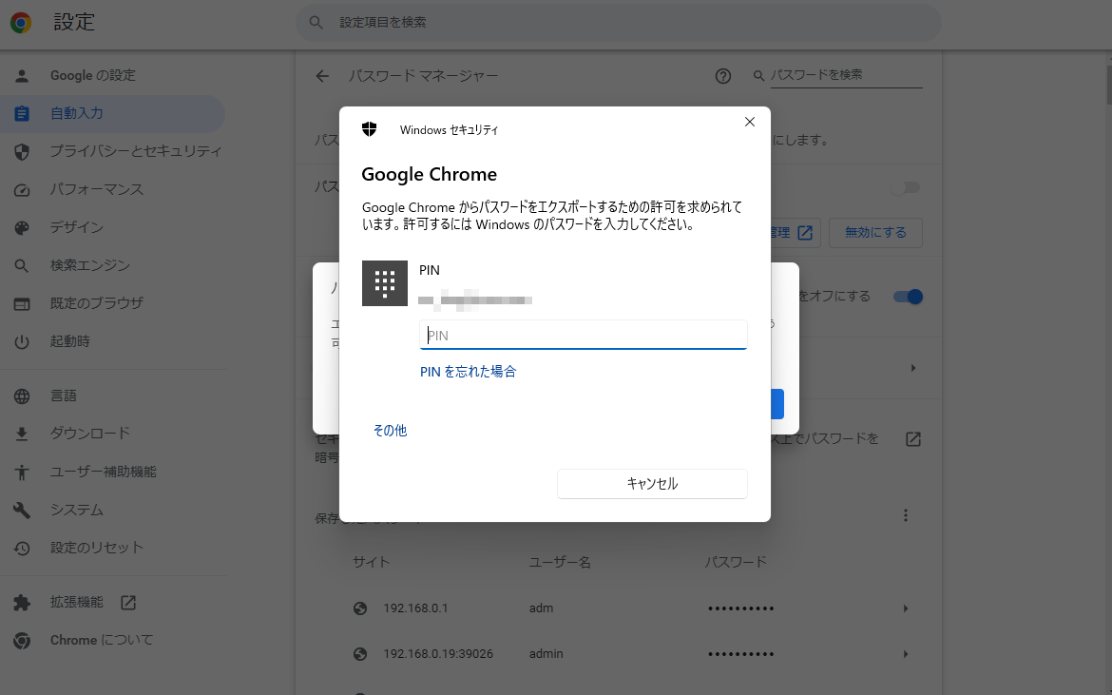Open the external link icon at right of encryption row
This screenshot has width=1112, height=695.
pyautogui.click(x=913, y=439)
